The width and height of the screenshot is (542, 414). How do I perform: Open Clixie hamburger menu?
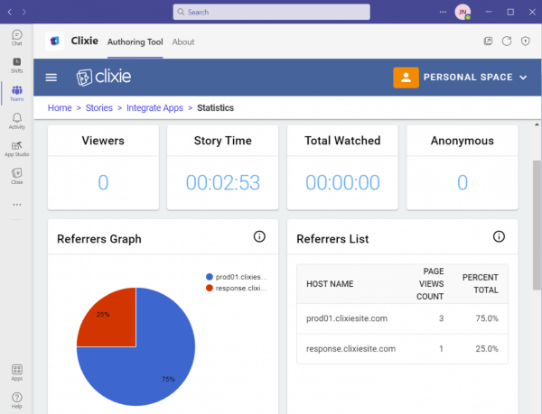pyautogui.click(x=51, y=78)
